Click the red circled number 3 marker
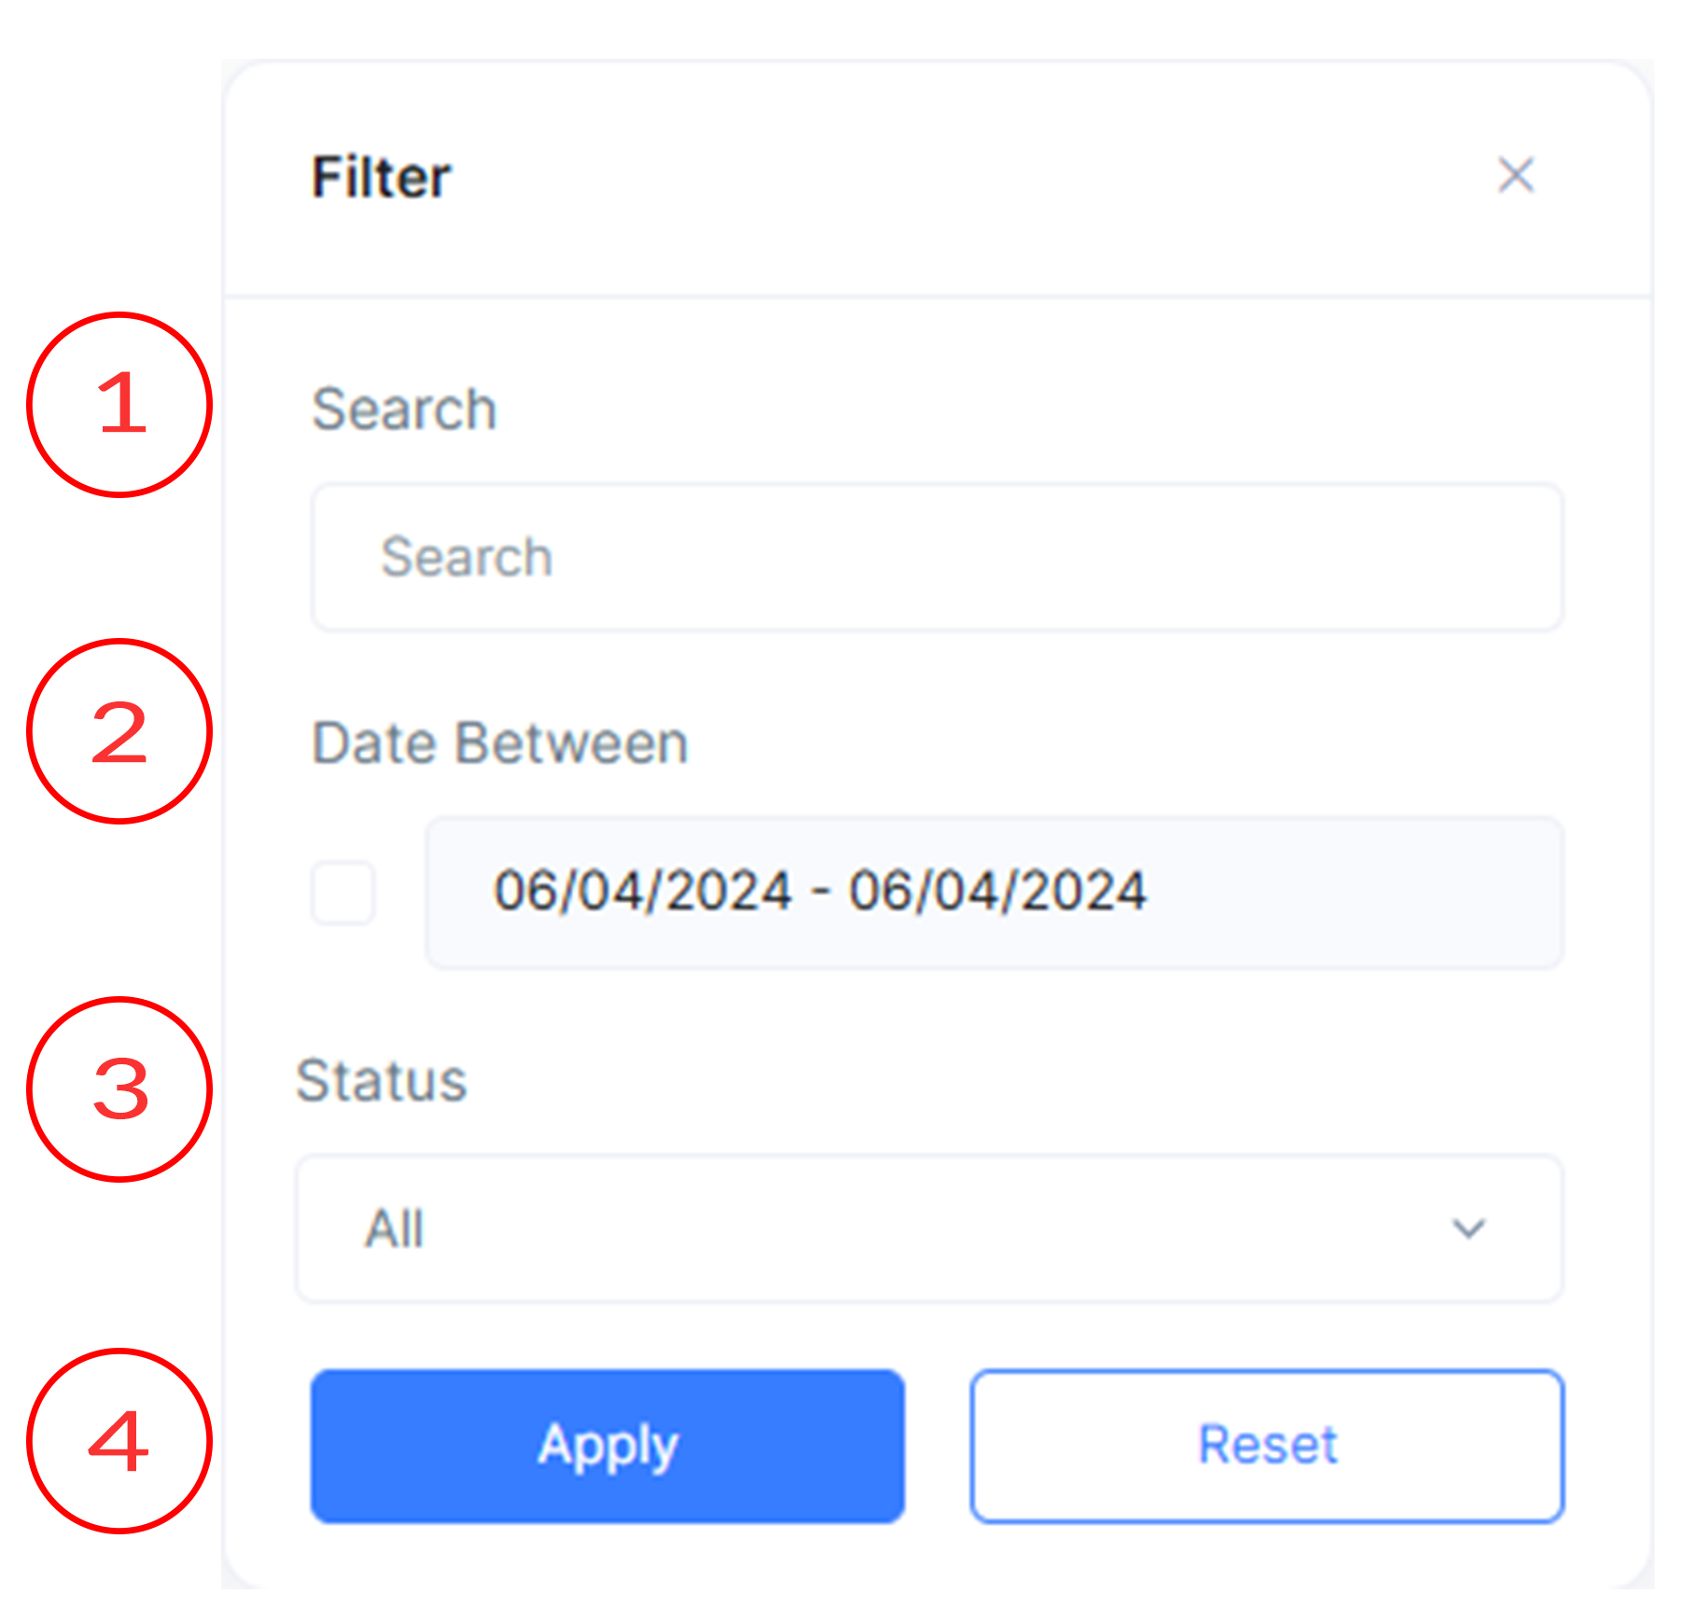The height and width of the screenshot is (1622, 1691). click(120, 1089)
